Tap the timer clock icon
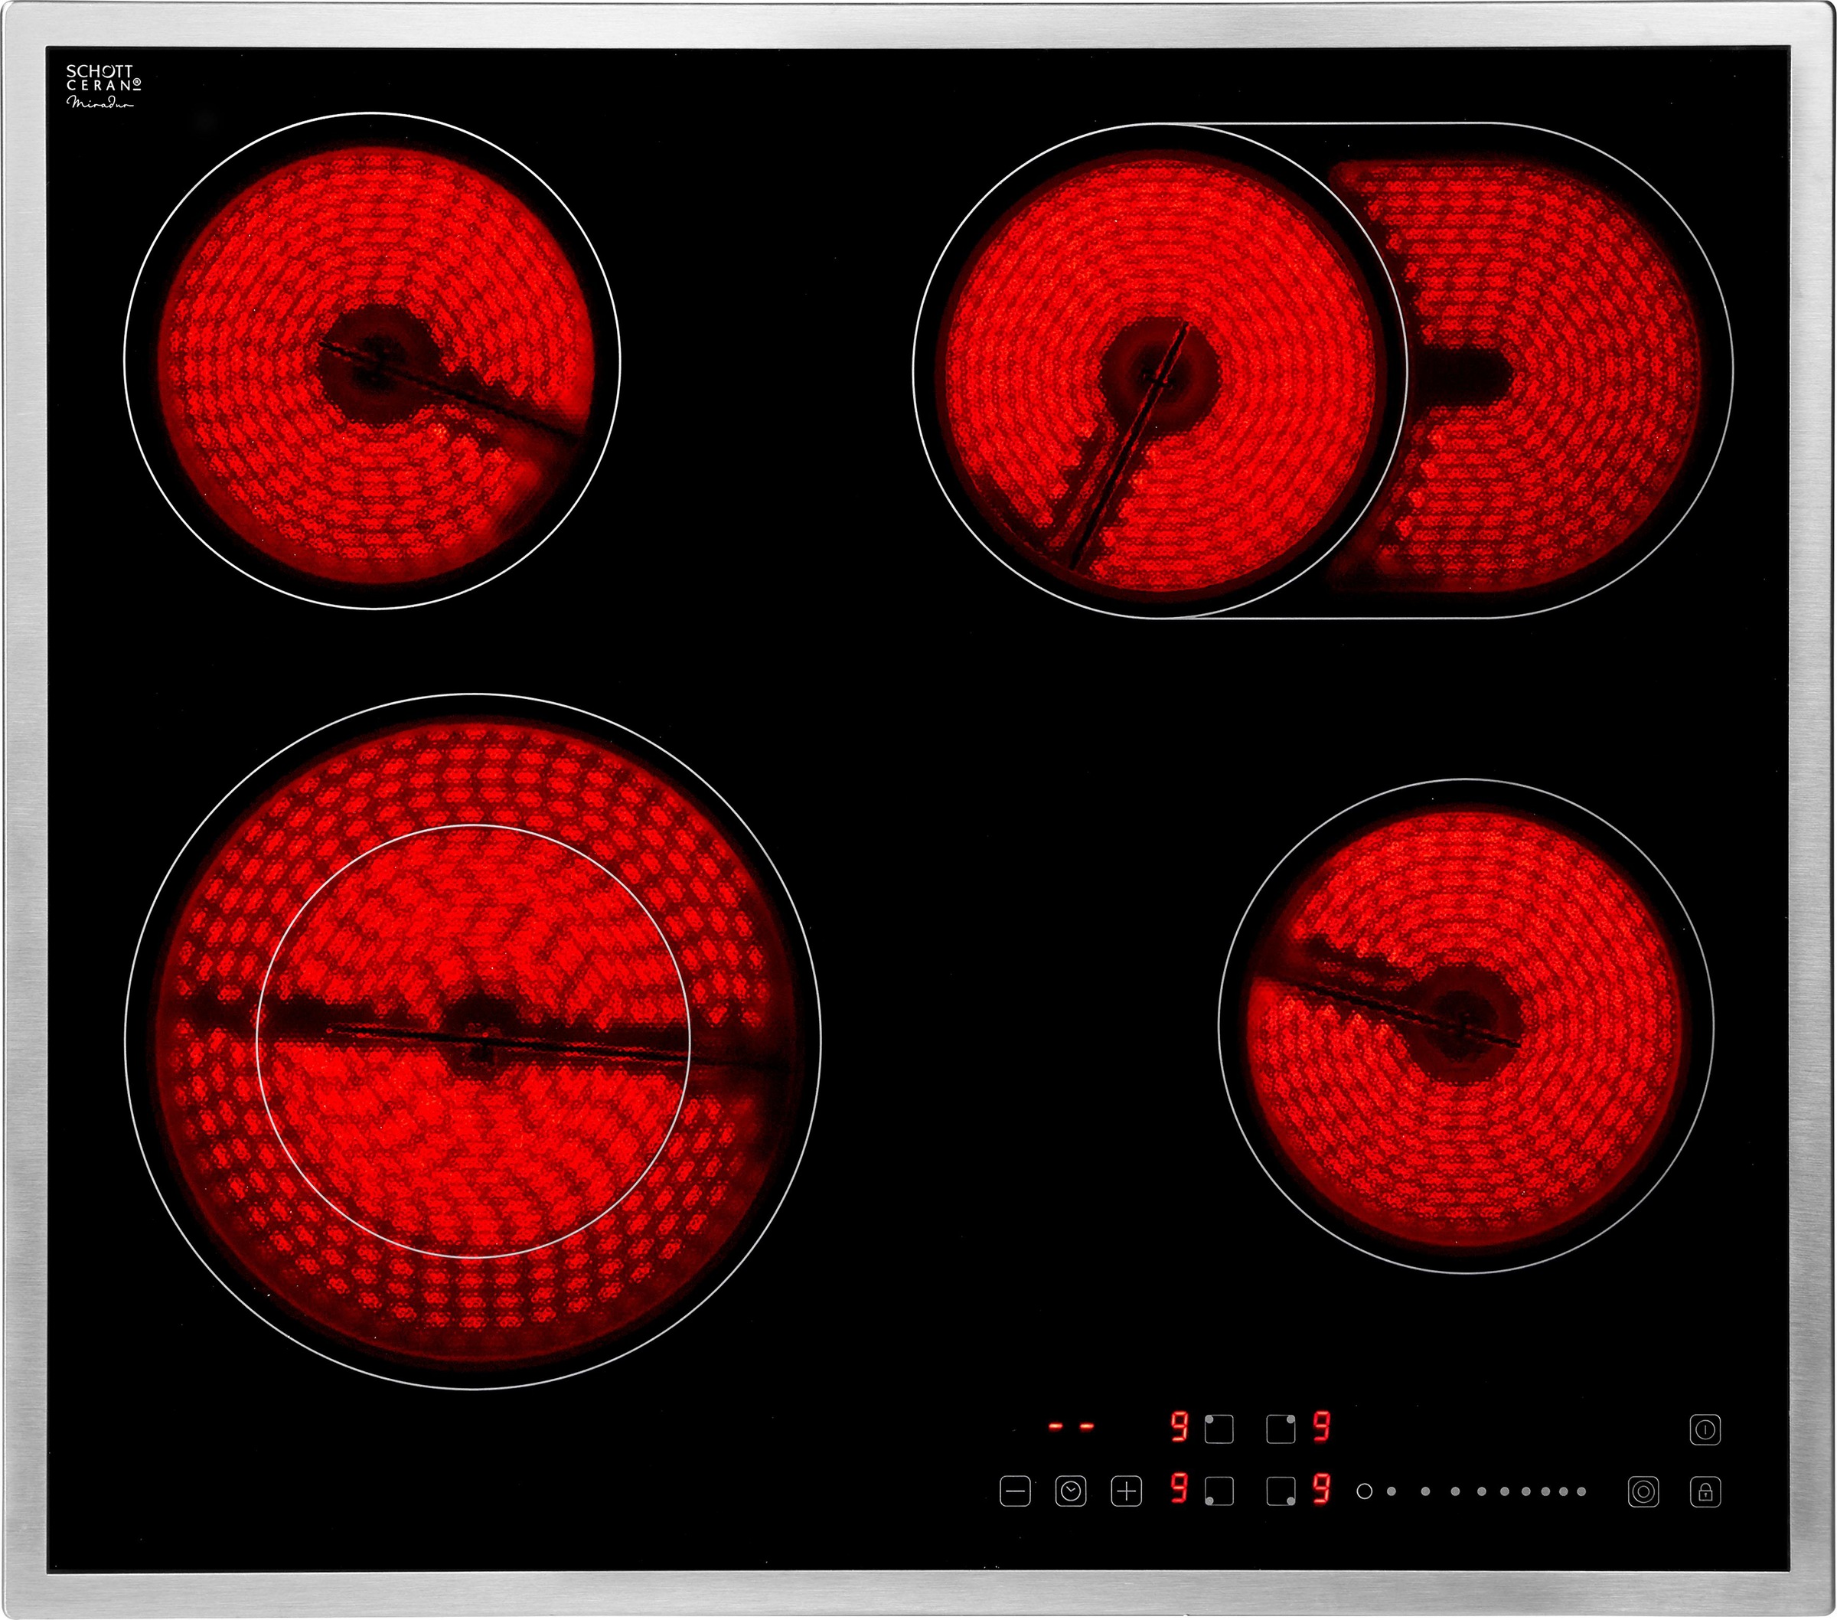 tap(1070, 1491)
